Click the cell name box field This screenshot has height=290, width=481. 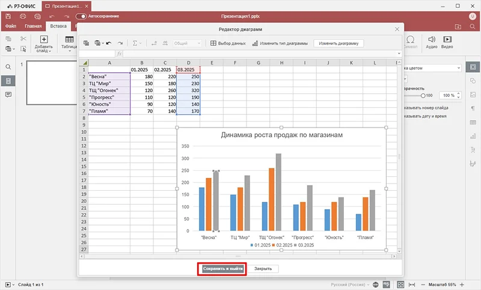97,54
